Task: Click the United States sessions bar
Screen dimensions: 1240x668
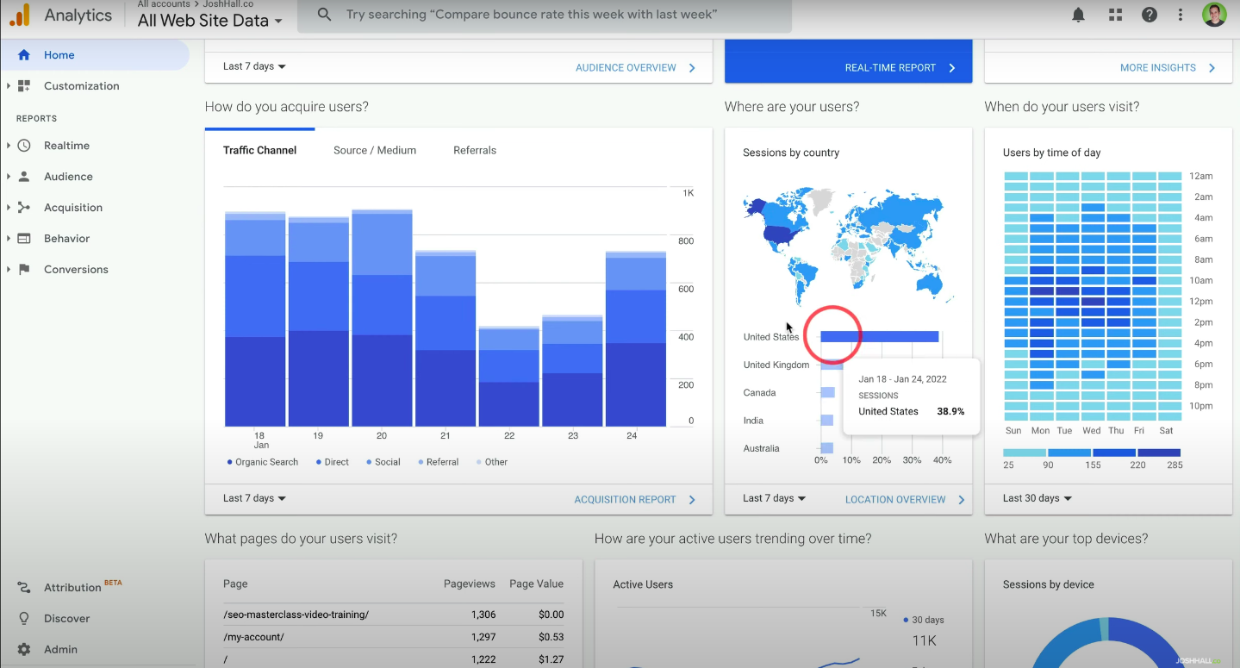Action: point(879,337)
